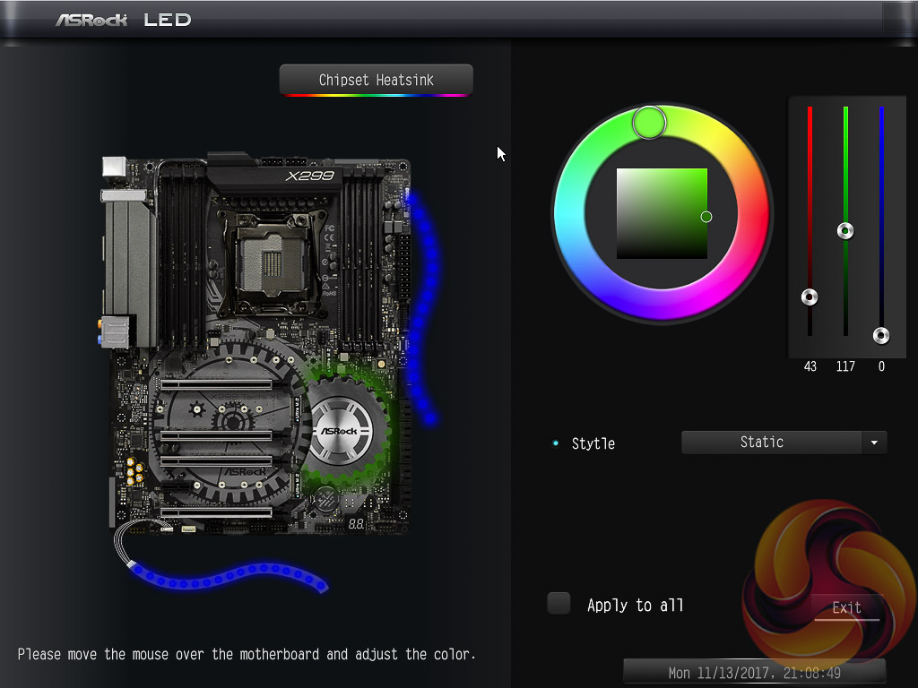Click the green value 117
The width and height of the screenshot is (918, 688).
click(x=845, y=366)
